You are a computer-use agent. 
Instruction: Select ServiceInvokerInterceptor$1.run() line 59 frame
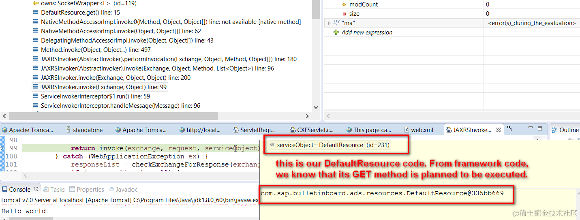point(95,96)
